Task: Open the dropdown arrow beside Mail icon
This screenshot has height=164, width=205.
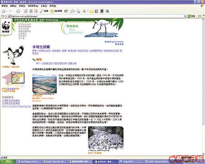Action: (x=75, y=11)
